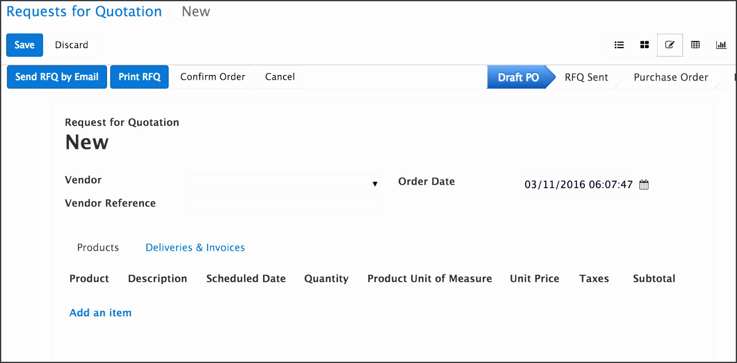Advance status to RFQ Sent
The width and height of the screenshot is (737, 363).
[586, 77]
